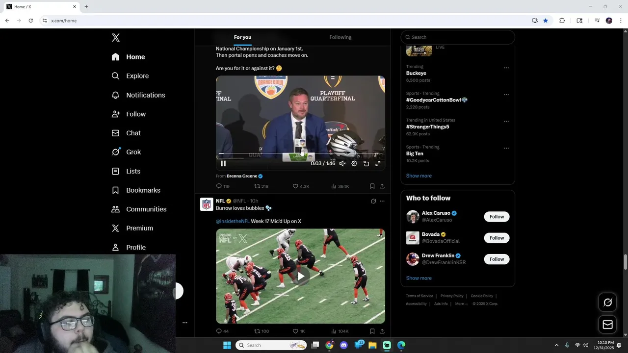Like the NFL post with 1K likes

pos(299,331)
